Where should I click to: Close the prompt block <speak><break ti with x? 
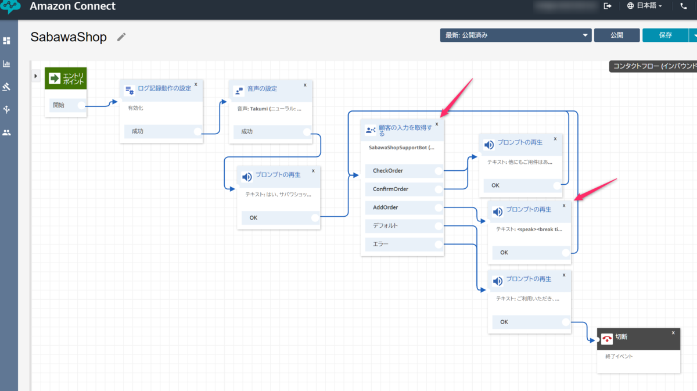563,206
